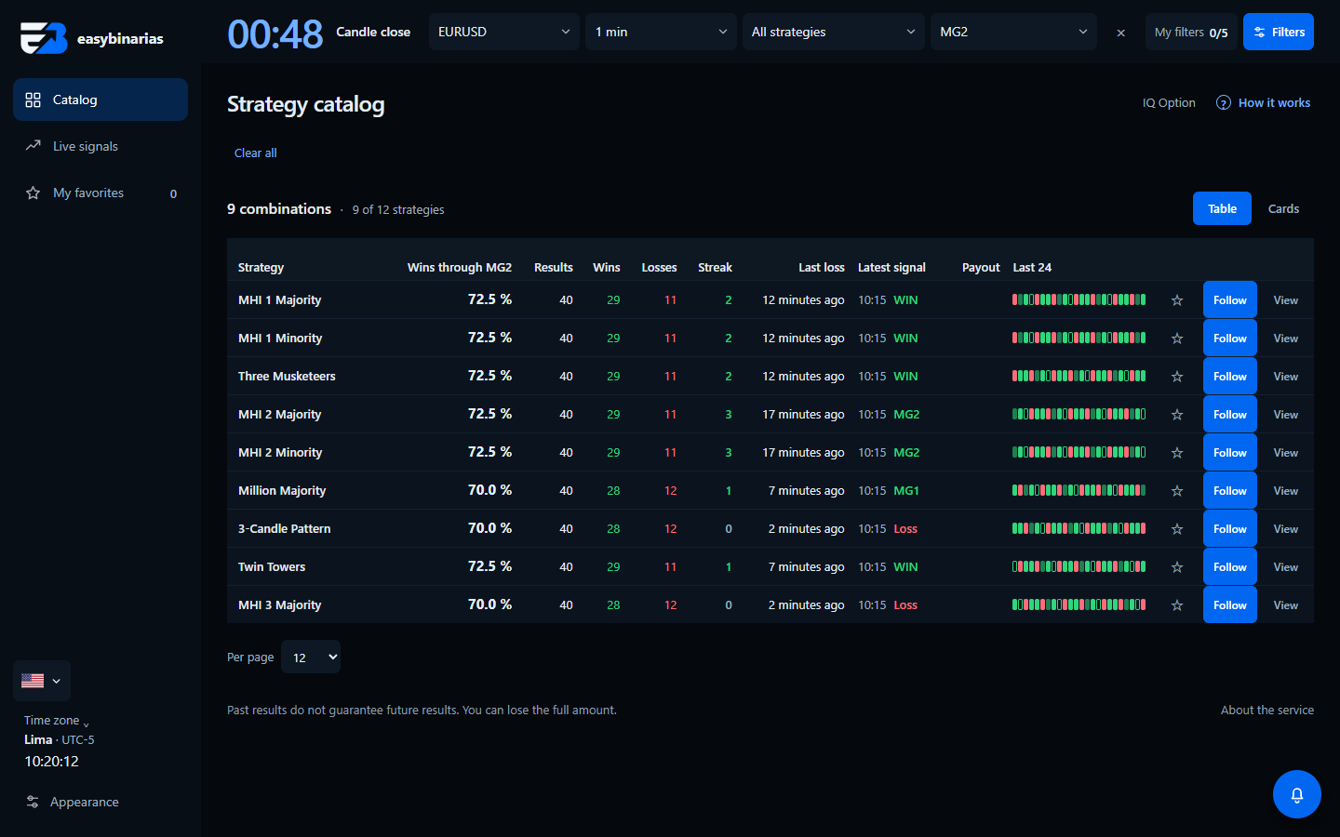Click the Filters button
This screenshot has height=837, width=1340.
pyautogui.click(x=1279, y=32)
